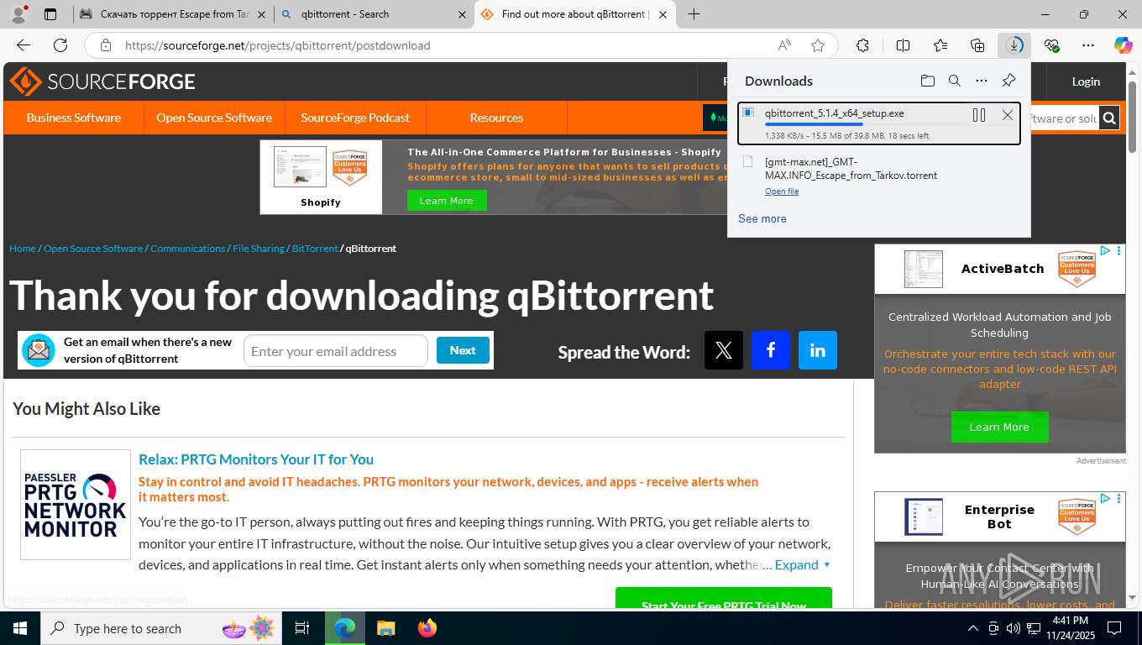This screenshot has width=1142, height=645.
Task: Open downloads folder from Downloads panel
Action: 927,81
